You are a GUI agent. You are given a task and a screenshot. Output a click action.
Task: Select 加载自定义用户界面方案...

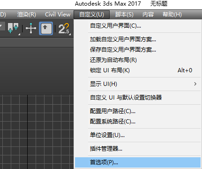coord(137,39)
